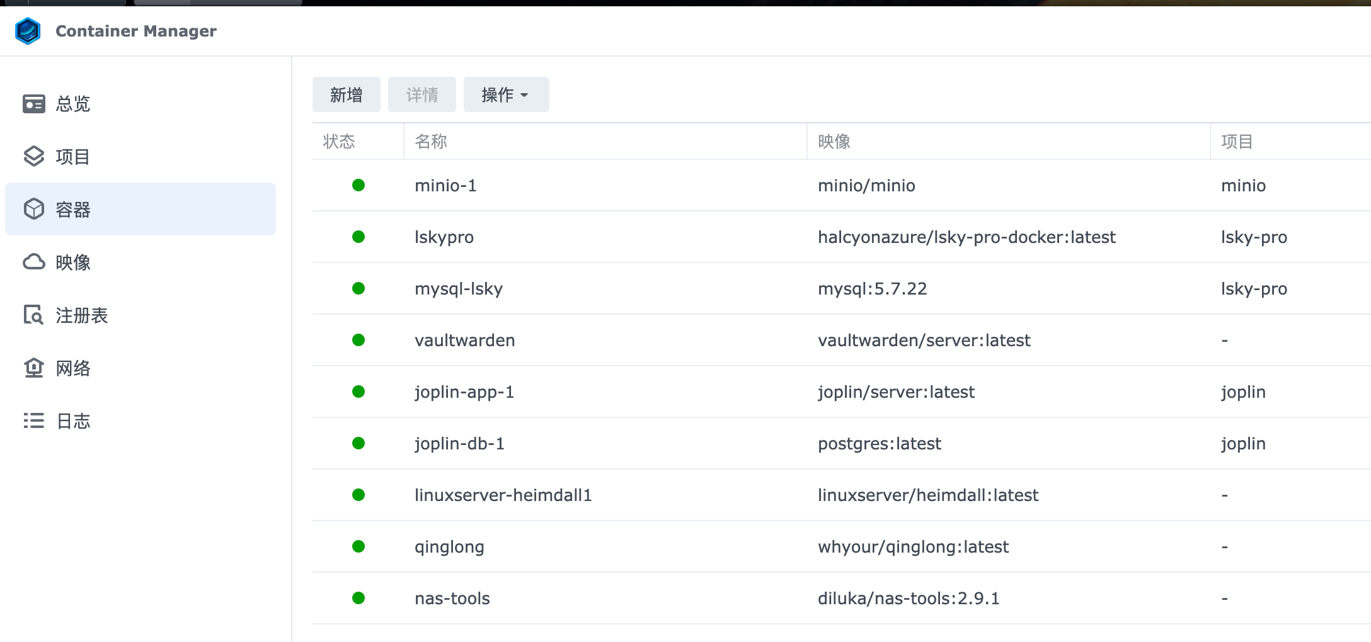Open the 操作 actions dropdown
The image size is (1371, 642).
507,94
